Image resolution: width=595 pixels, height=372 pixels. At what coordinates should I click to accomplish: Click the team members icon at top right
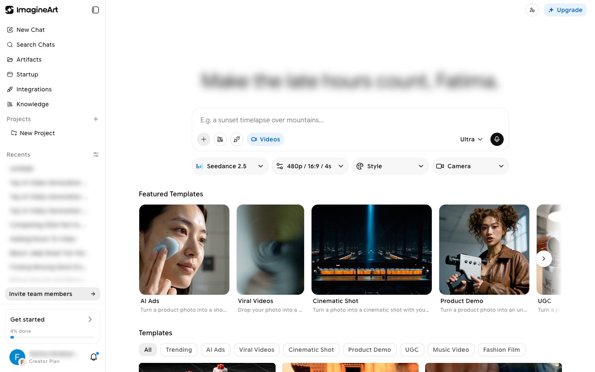pos(532,10)
